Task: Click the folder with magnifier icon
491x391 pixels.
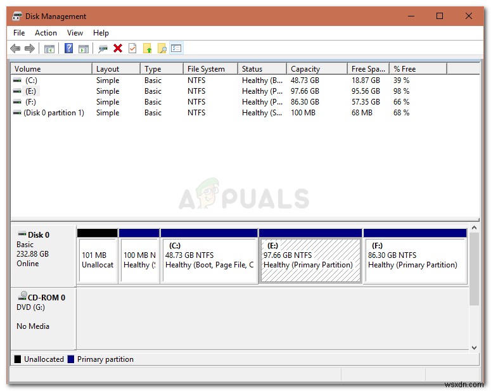Action: (x=162, y=48)
